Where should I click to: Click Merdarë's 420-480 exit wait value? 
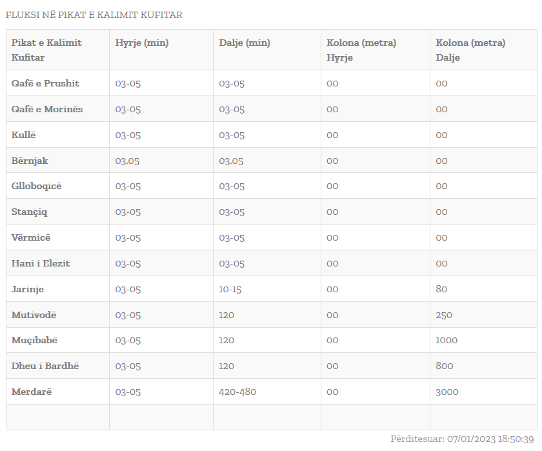tap(237, 392)
